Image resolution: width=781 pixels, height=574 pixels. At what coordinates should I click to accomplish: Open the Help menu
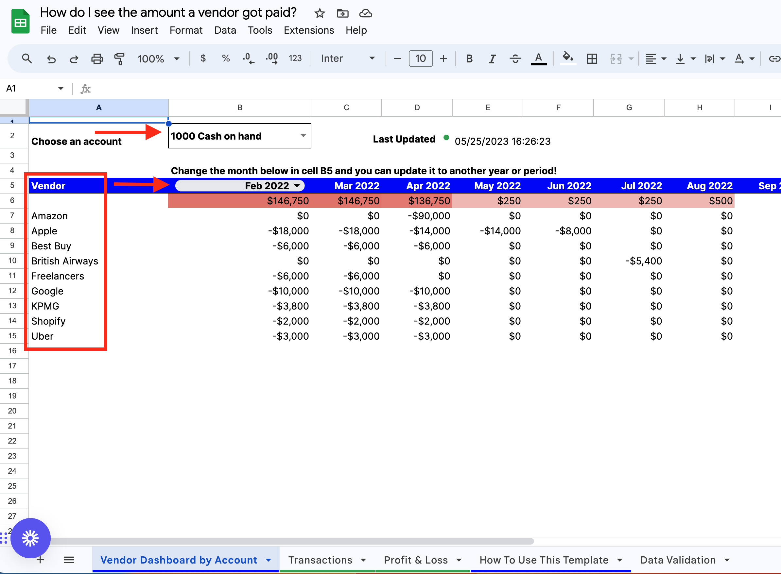pyautogui.click(x=356, y=30)
